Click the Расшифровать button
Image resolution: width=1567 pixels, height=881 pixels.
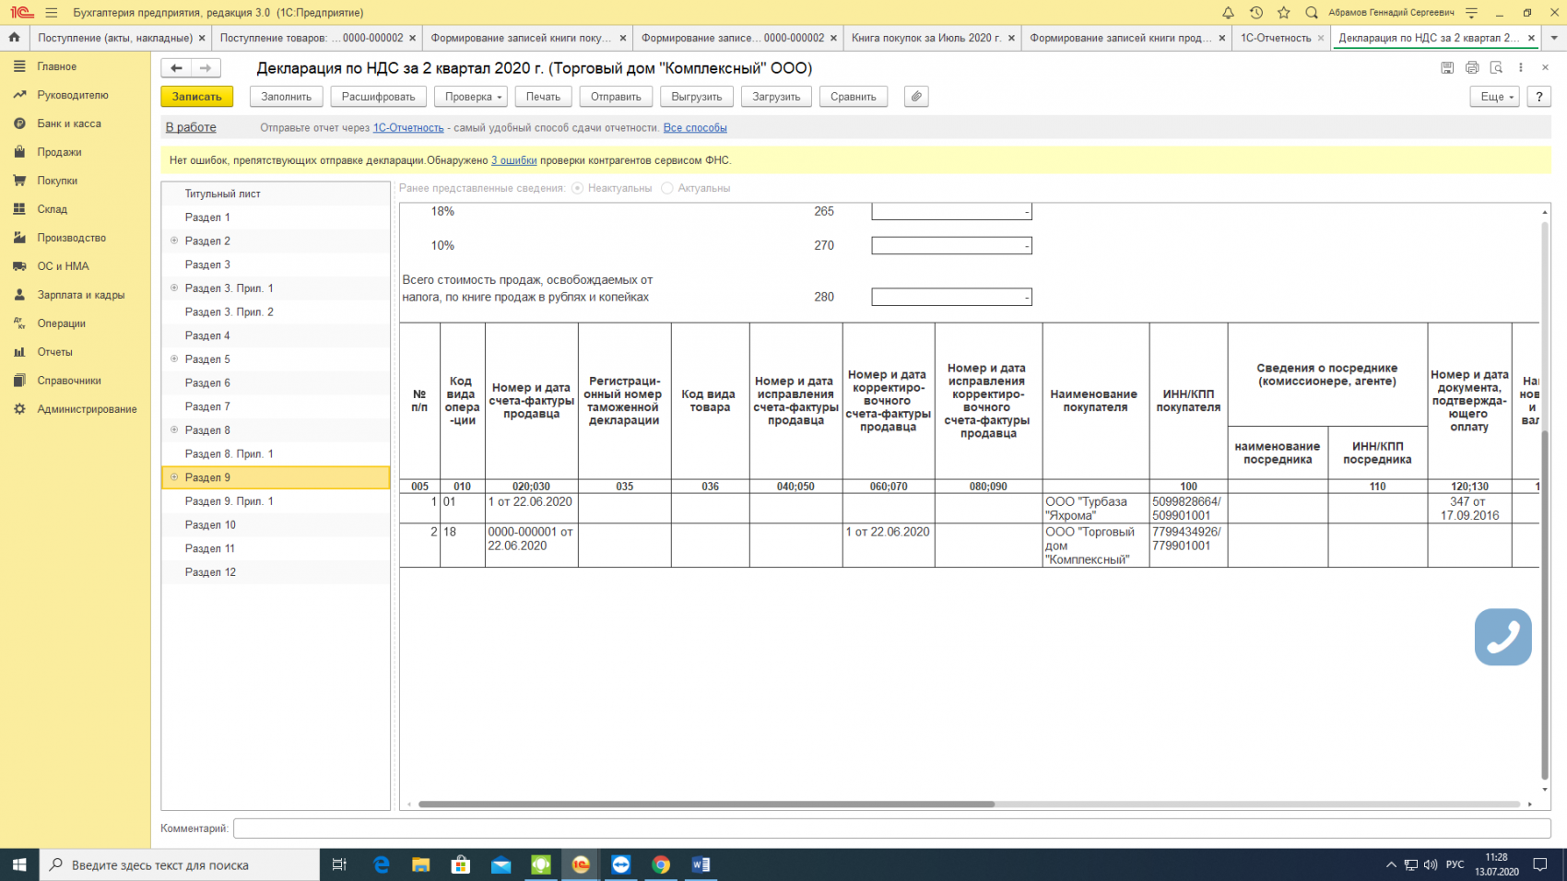378,97
